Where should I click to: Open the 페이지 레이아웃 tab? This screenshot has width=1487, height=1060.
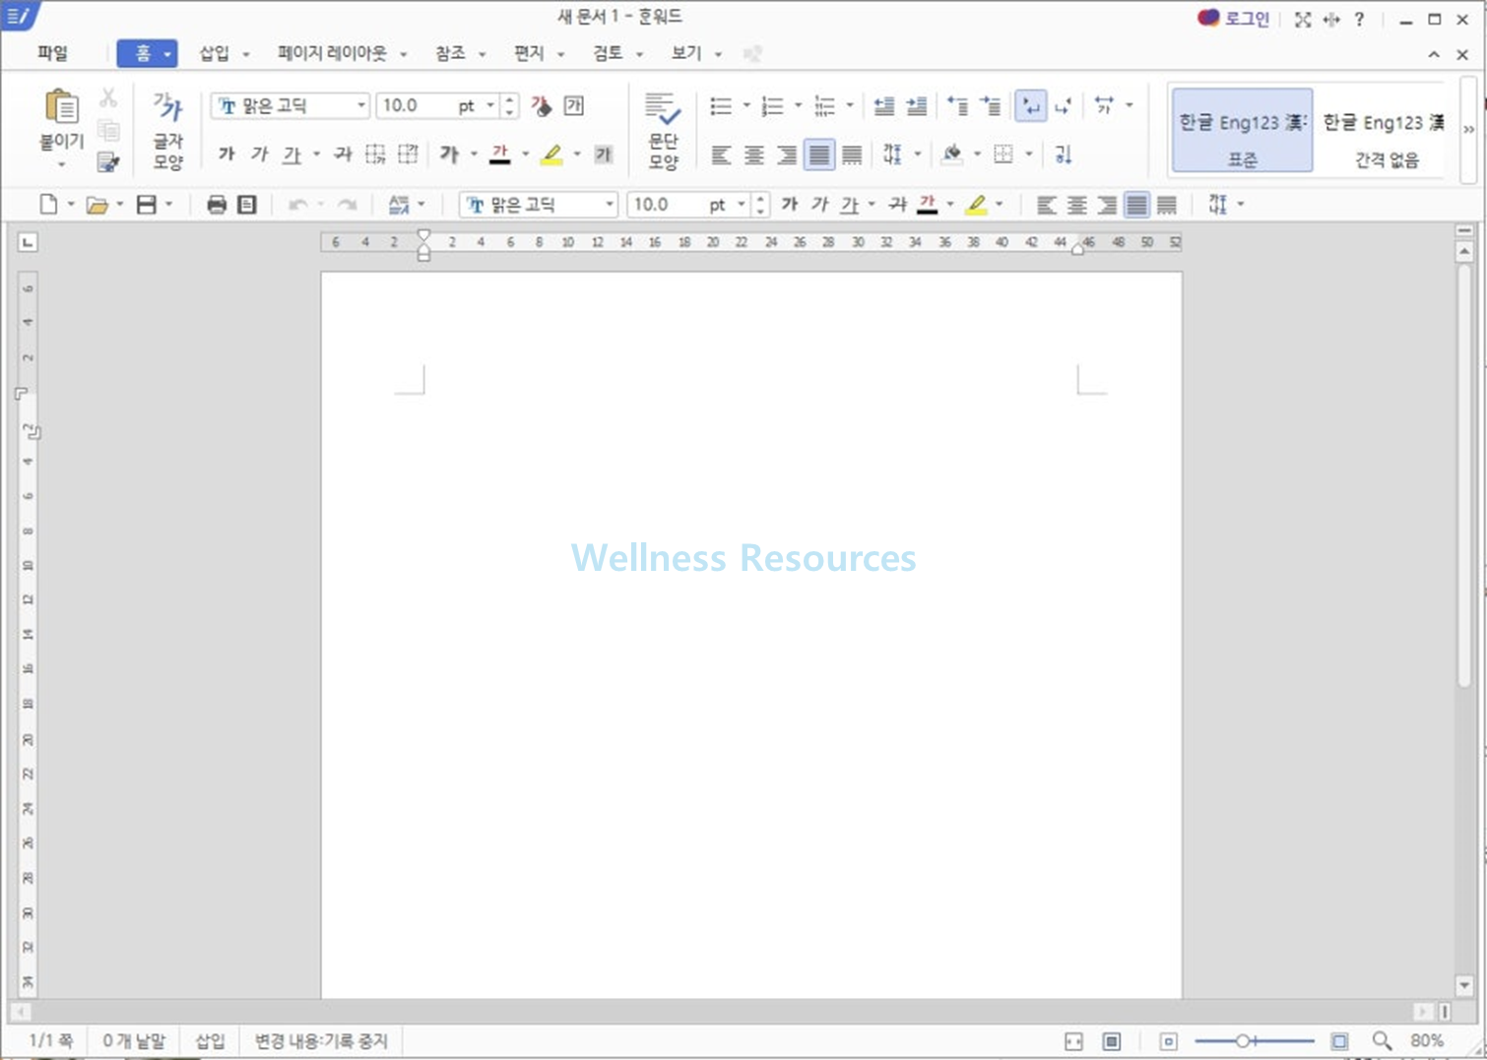coord(331,53)
